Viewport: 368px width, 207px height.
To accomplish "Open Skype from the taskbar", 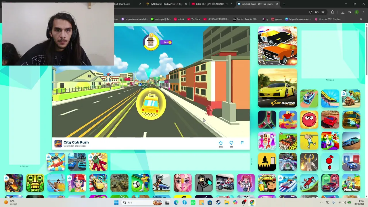I will tap(185, 202).
